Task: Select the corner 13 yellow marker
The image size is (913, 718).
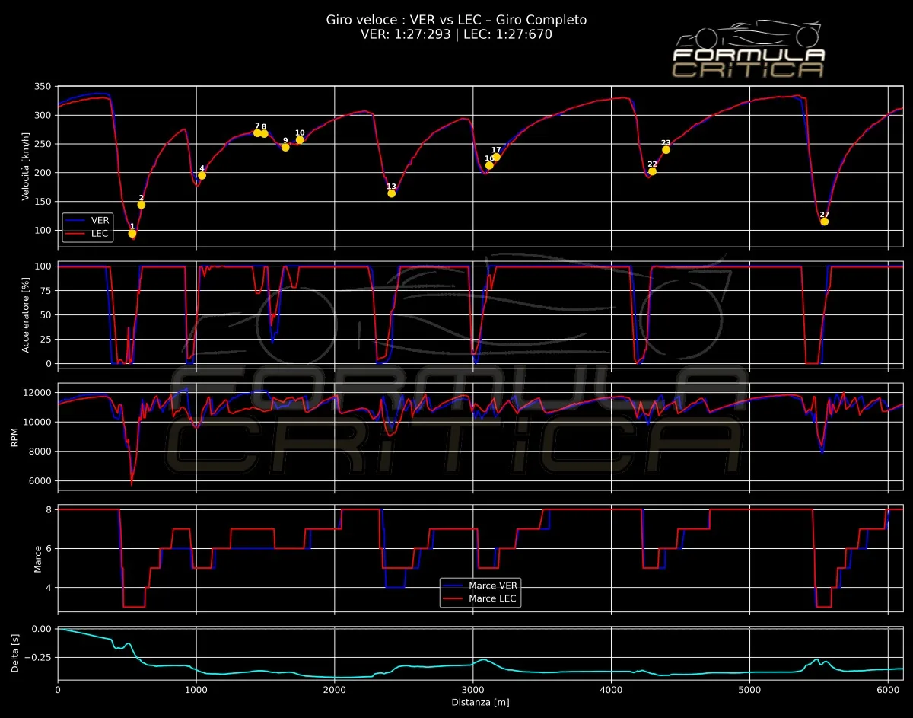Action: coord(391,193)
